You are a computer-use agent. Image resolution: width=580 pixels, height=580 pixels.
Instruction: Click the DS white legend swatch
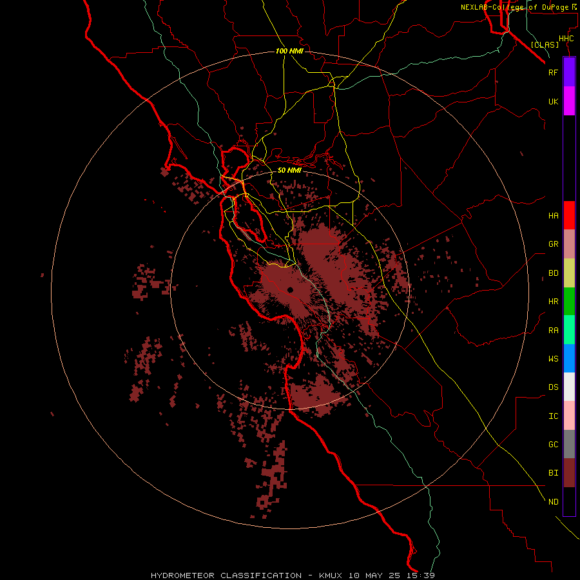(569, 387)
